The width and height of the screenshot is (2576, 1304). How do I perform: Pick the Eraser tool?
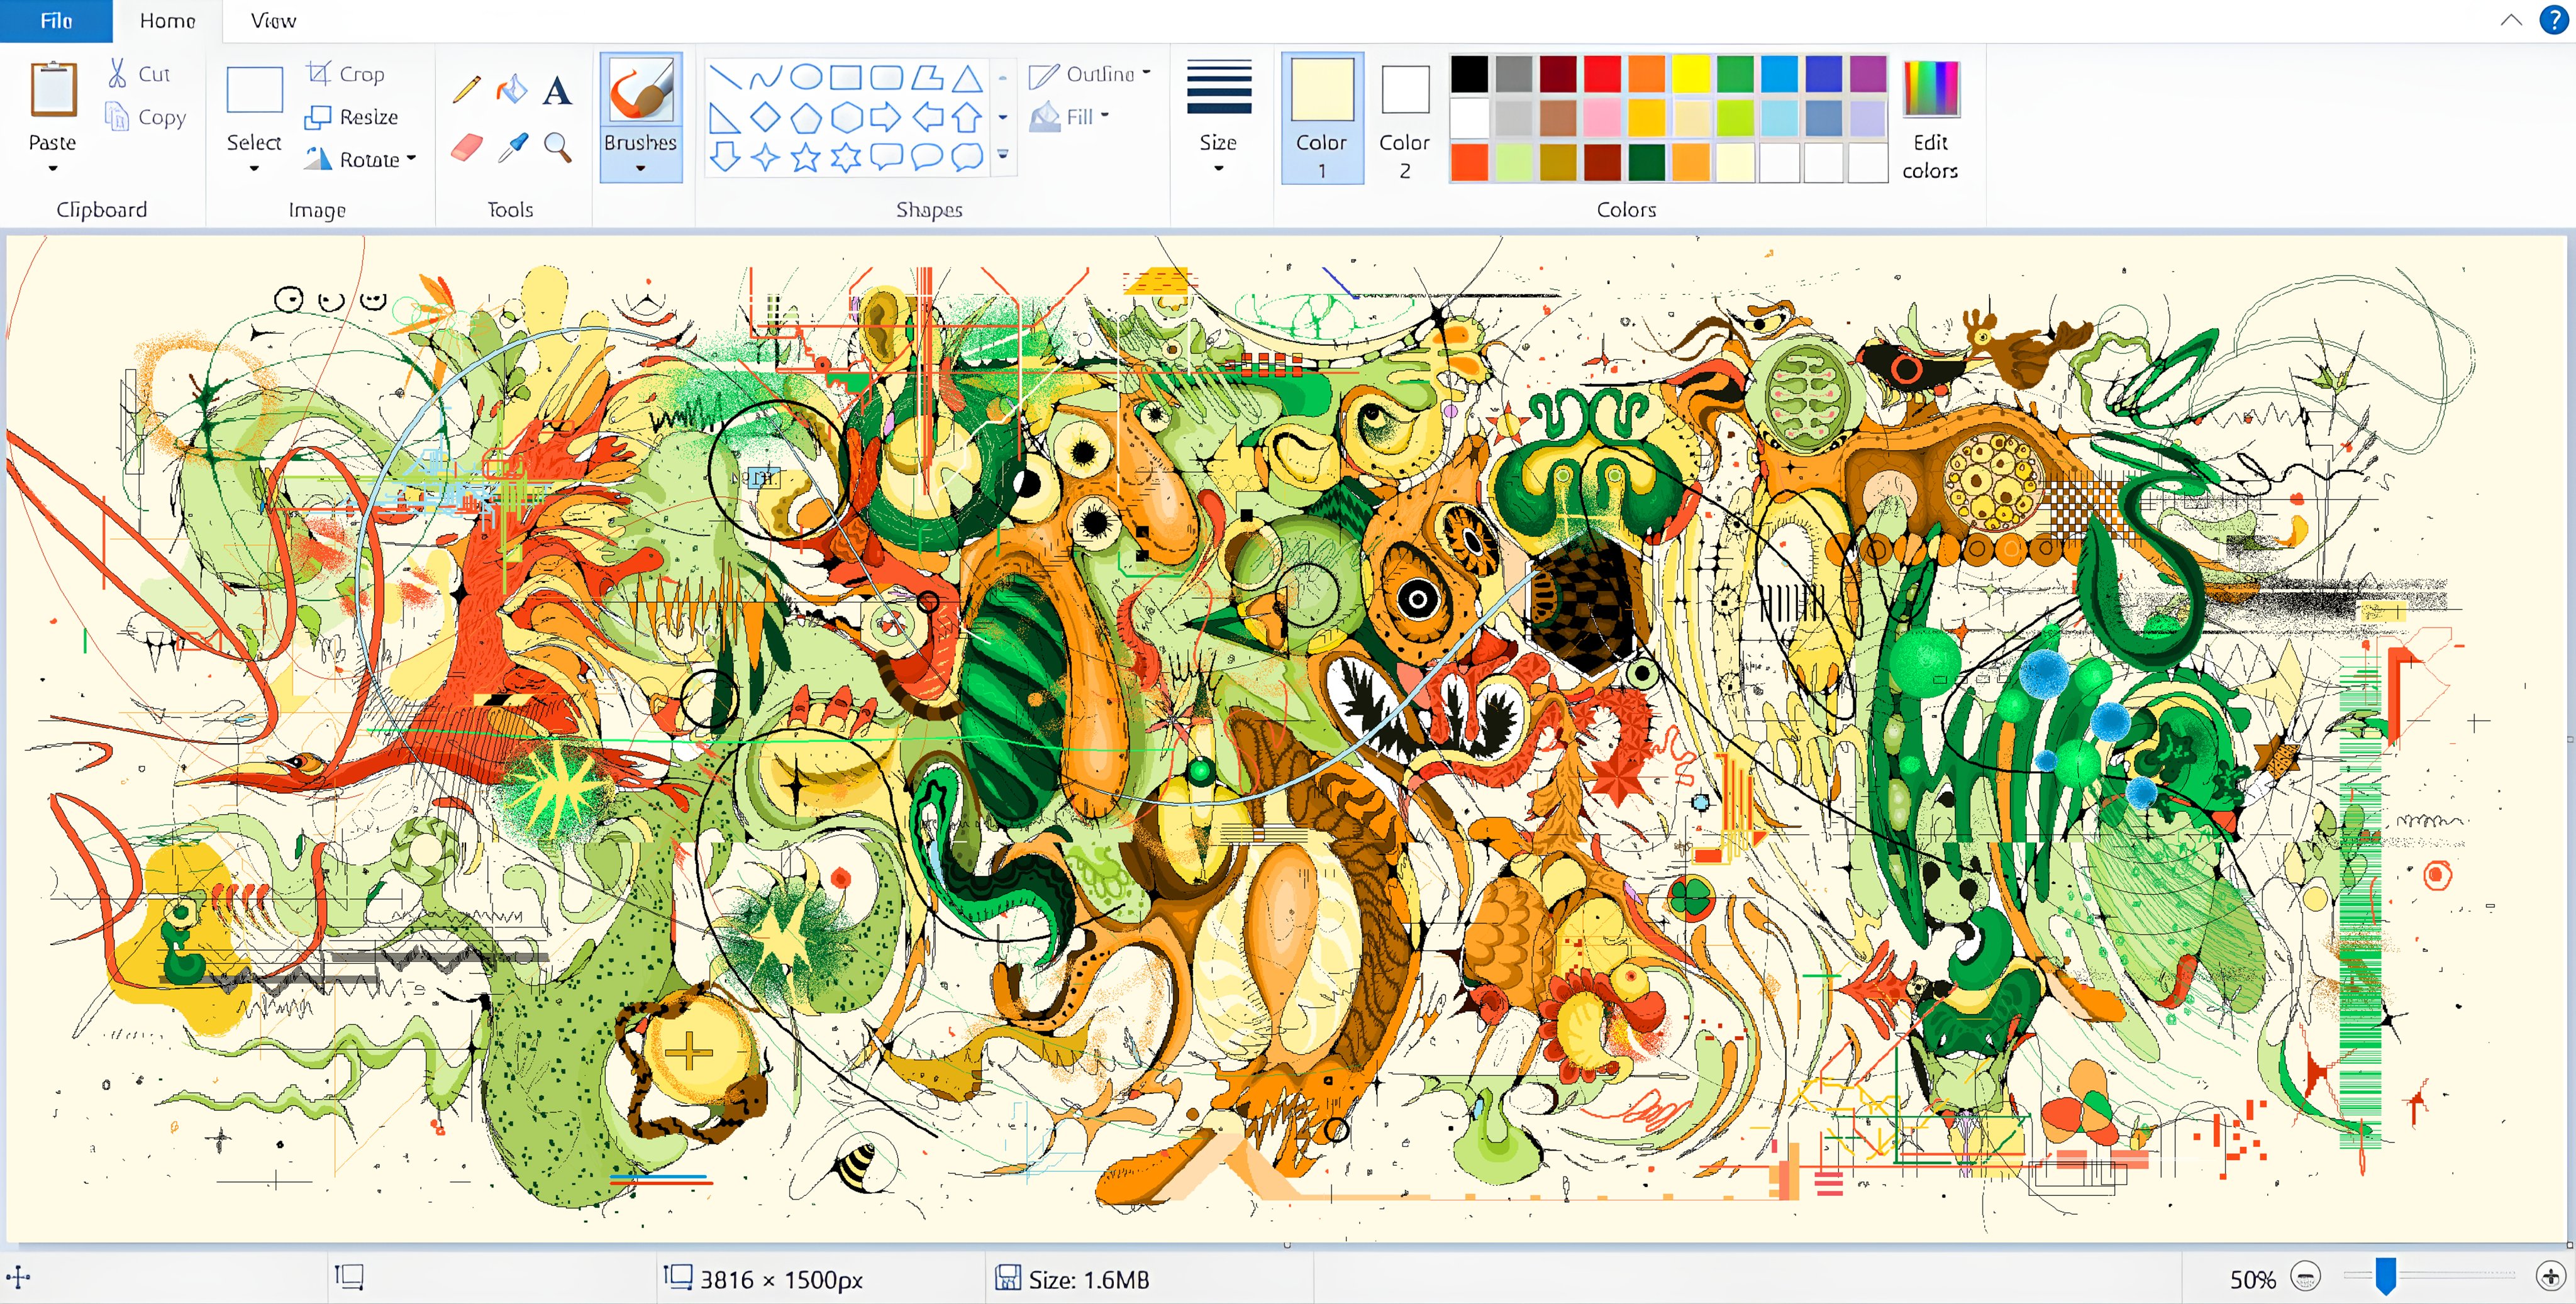(466, 148)
